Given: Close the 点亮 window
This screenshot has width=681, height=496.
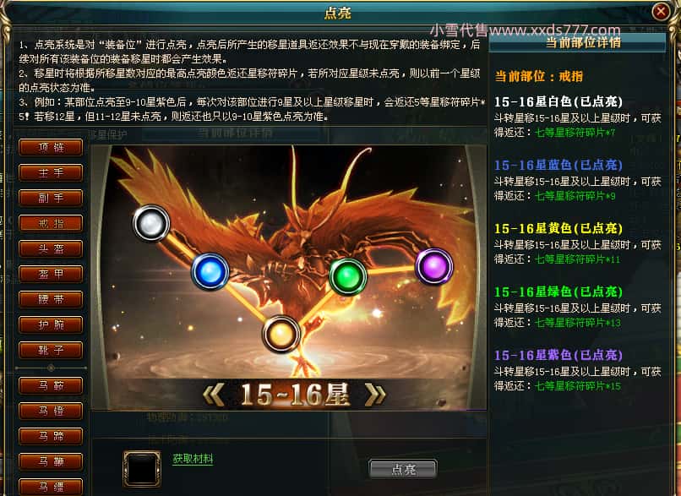Looking at the screenshot, I should [x=661, y=11].
